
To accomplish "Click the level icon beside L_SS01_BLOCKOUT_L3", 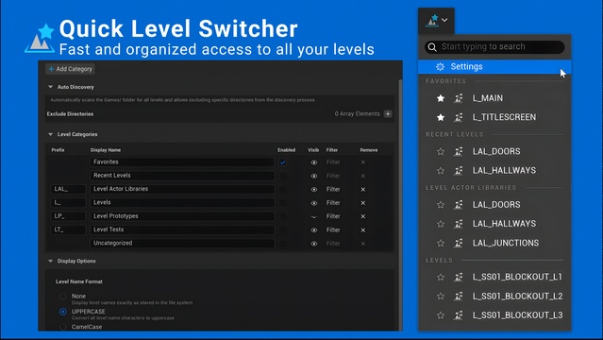I will (x=458, y=315).
